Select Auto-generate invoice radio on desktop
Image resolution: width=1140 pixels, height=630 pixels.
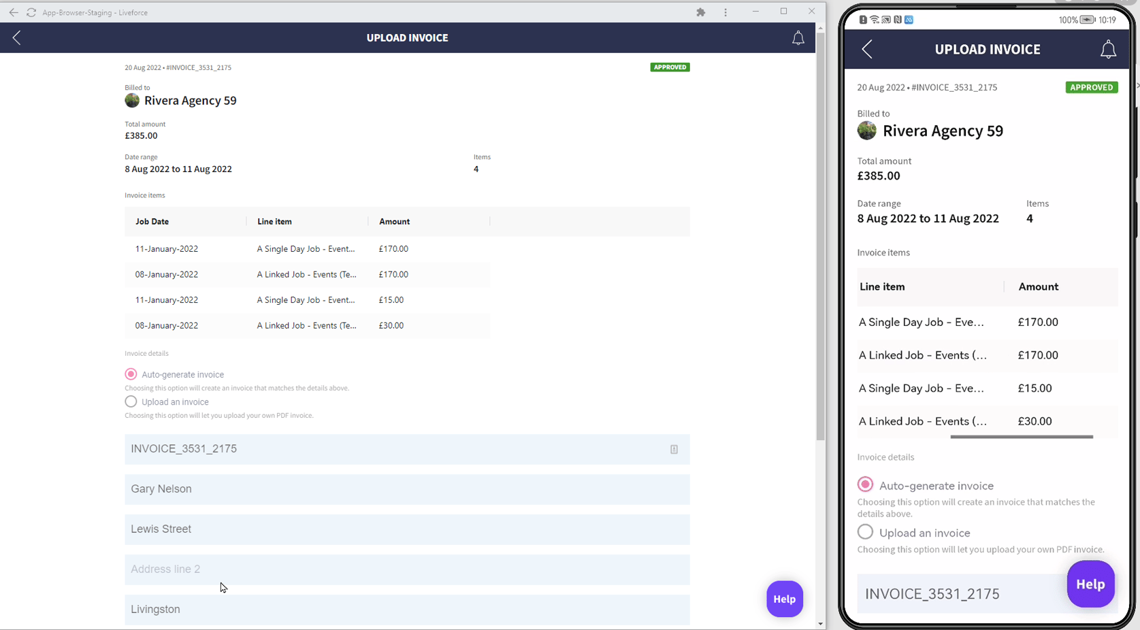pos(131,374)
